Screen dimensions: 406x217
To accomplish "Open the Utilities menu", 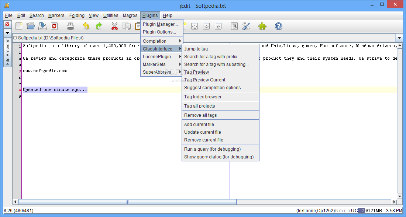I will 111,15.
